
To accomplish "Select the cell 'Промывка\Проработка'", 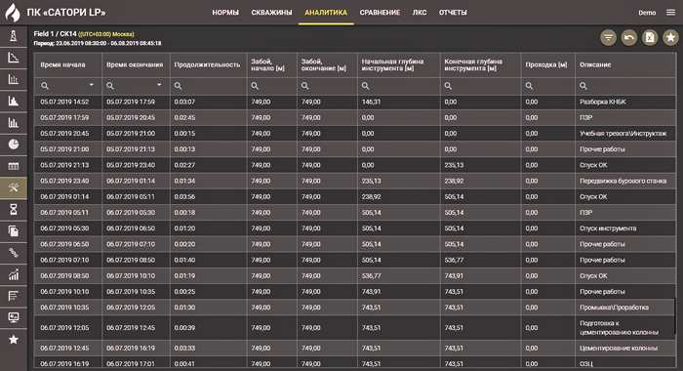I will pyautogui.click(x=625, y=308).
